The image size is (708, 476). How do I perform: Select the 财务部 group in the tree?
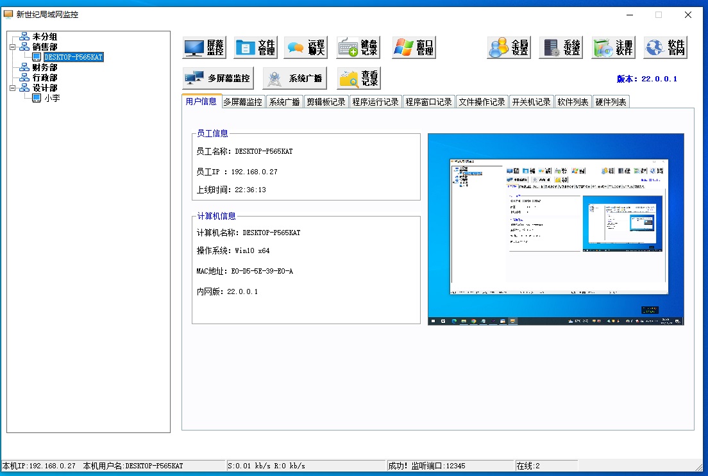tap(44, 67)
